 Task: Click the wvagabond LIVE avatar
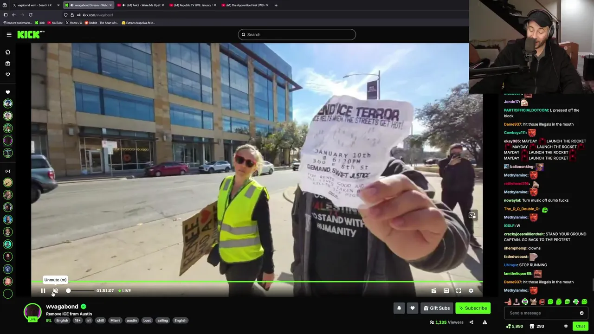pyautogui.click(x=32, y=312)
